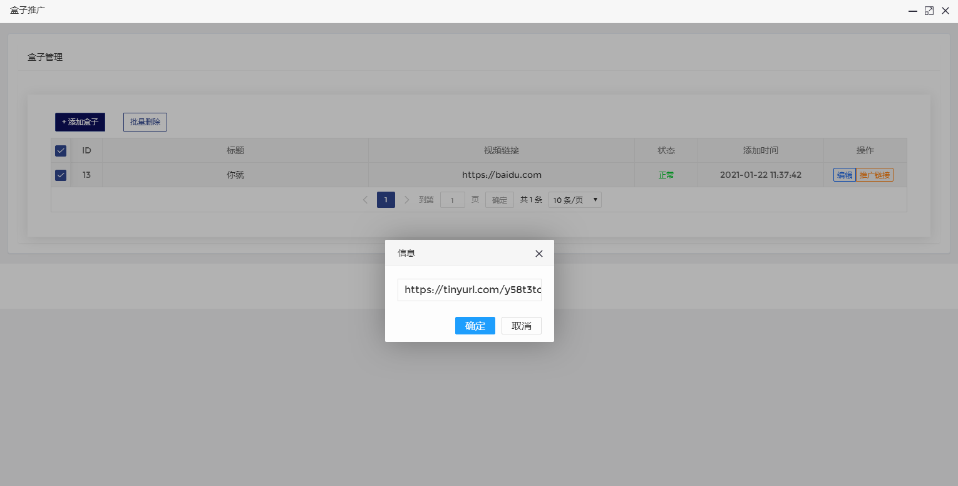Screen dimensions: 958x486
Task: Click the 盒子管理 panel heading
Action: click(x=44, y=57)
